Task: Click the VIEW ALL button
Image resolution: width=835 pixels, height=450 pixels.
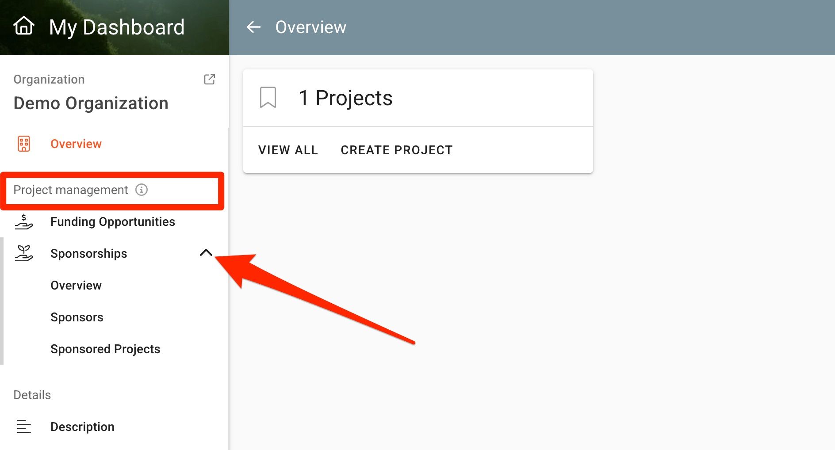Action: coord(288,150)
